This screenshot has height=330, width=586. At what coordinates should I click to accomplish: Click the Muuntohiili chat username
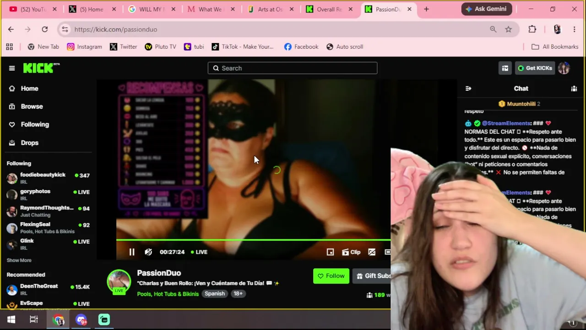click(521, 104)
